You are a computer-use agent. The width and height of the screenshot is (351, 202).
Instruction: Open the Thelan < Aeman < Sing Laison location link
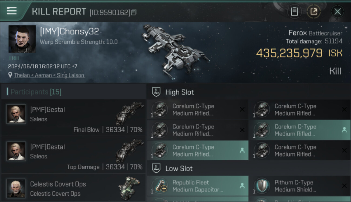[49, 75]
